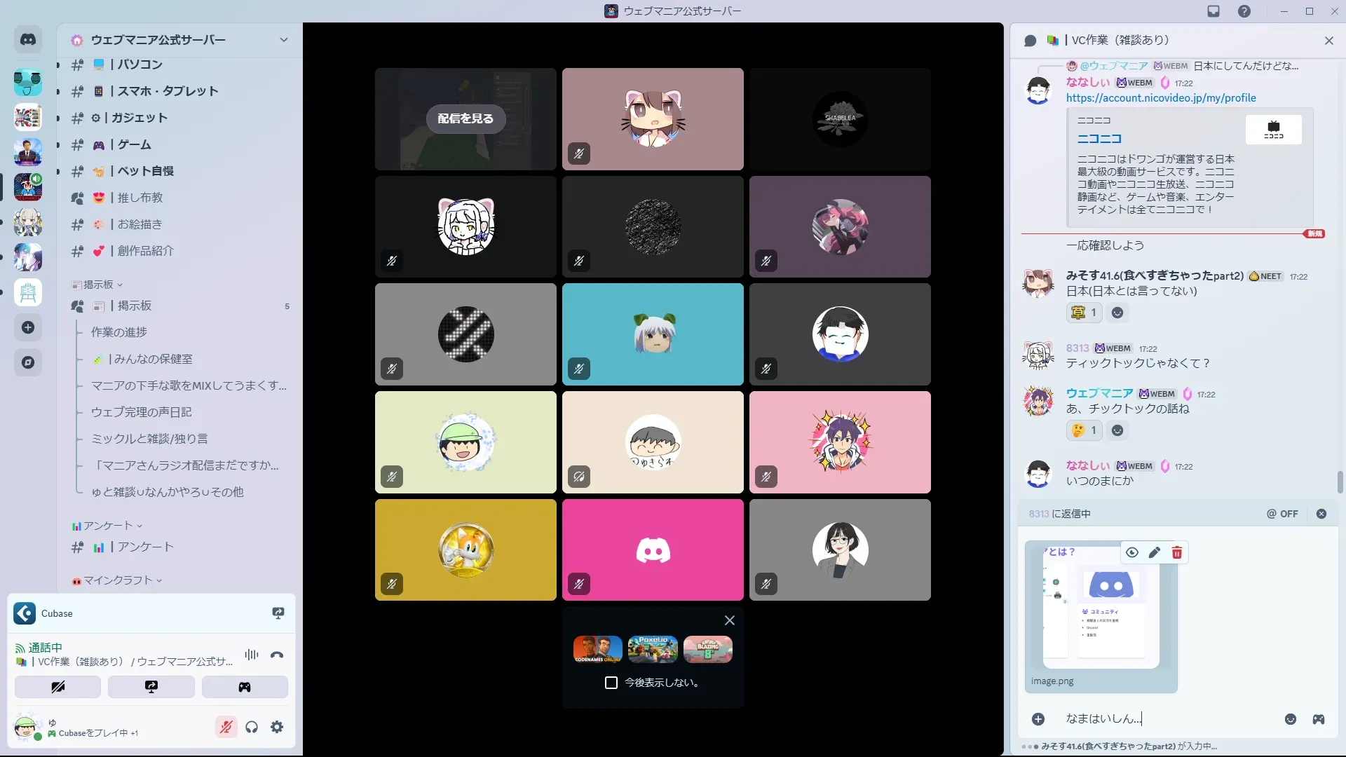Check the 今後表示しない checkbox
1346x757 pixels.
[611, 683]
